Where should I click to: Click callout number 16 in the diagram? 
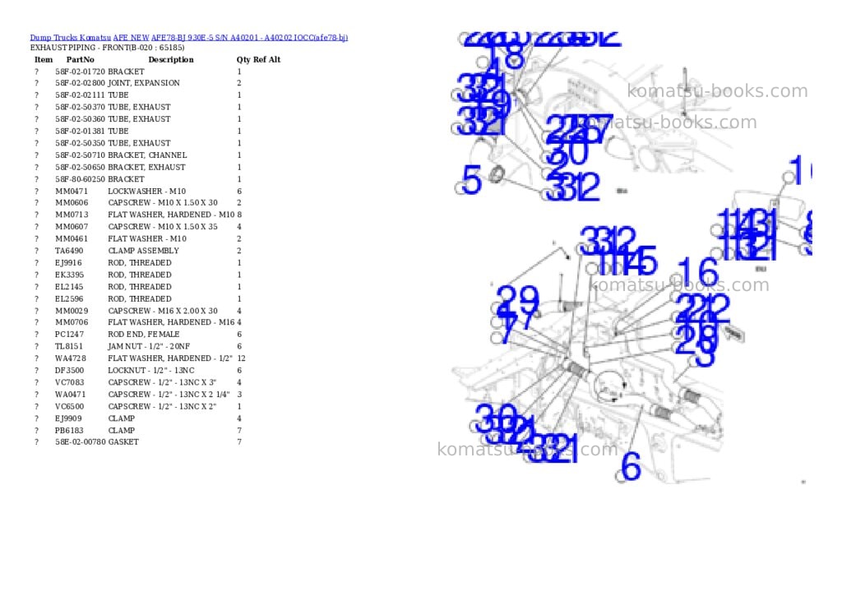697,273
